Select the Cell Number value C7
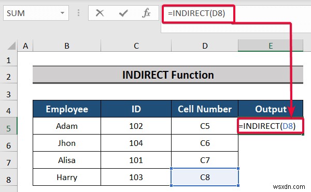The width and height of the screenshot is (311, 192). pos(205,160)
